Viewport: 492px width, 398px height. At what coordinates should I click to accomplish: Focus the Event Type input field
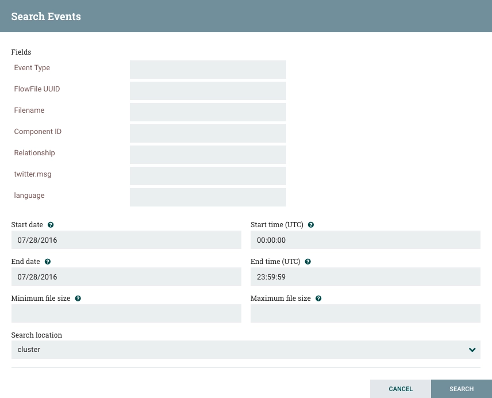pos(208,70)
